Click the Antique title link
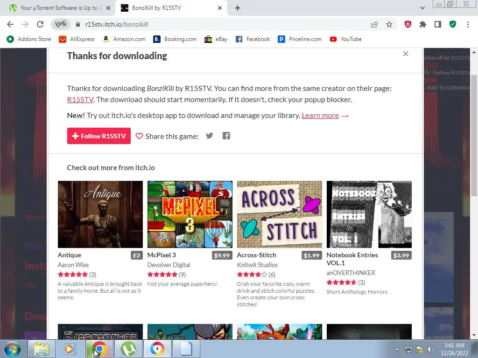Image resolution: width=478 pixels, height=358 pixels. 70,255
